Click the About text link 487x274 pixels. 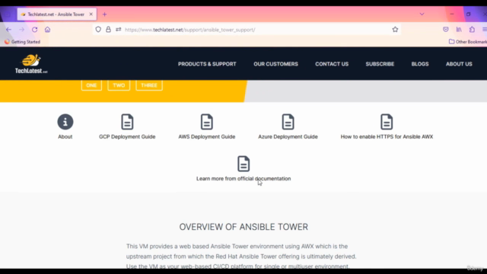coord(65,137)
